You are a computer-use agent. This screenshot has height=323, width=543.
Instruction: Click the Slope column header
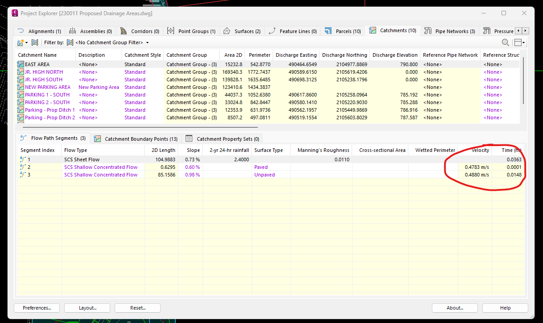tap(193, 150)
